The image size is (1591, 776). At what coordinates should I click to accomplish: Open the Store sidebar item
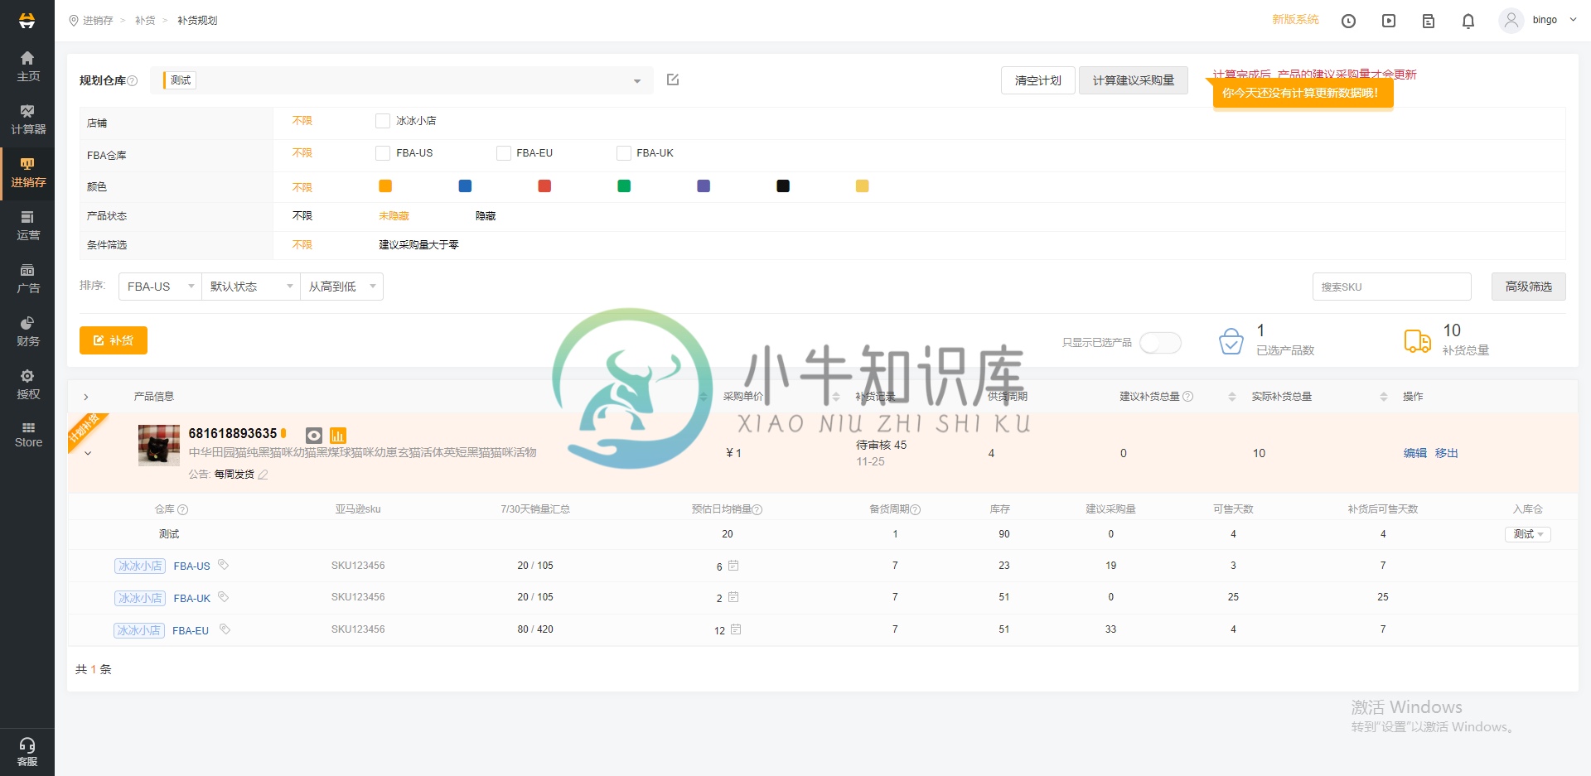click(27, 435)
